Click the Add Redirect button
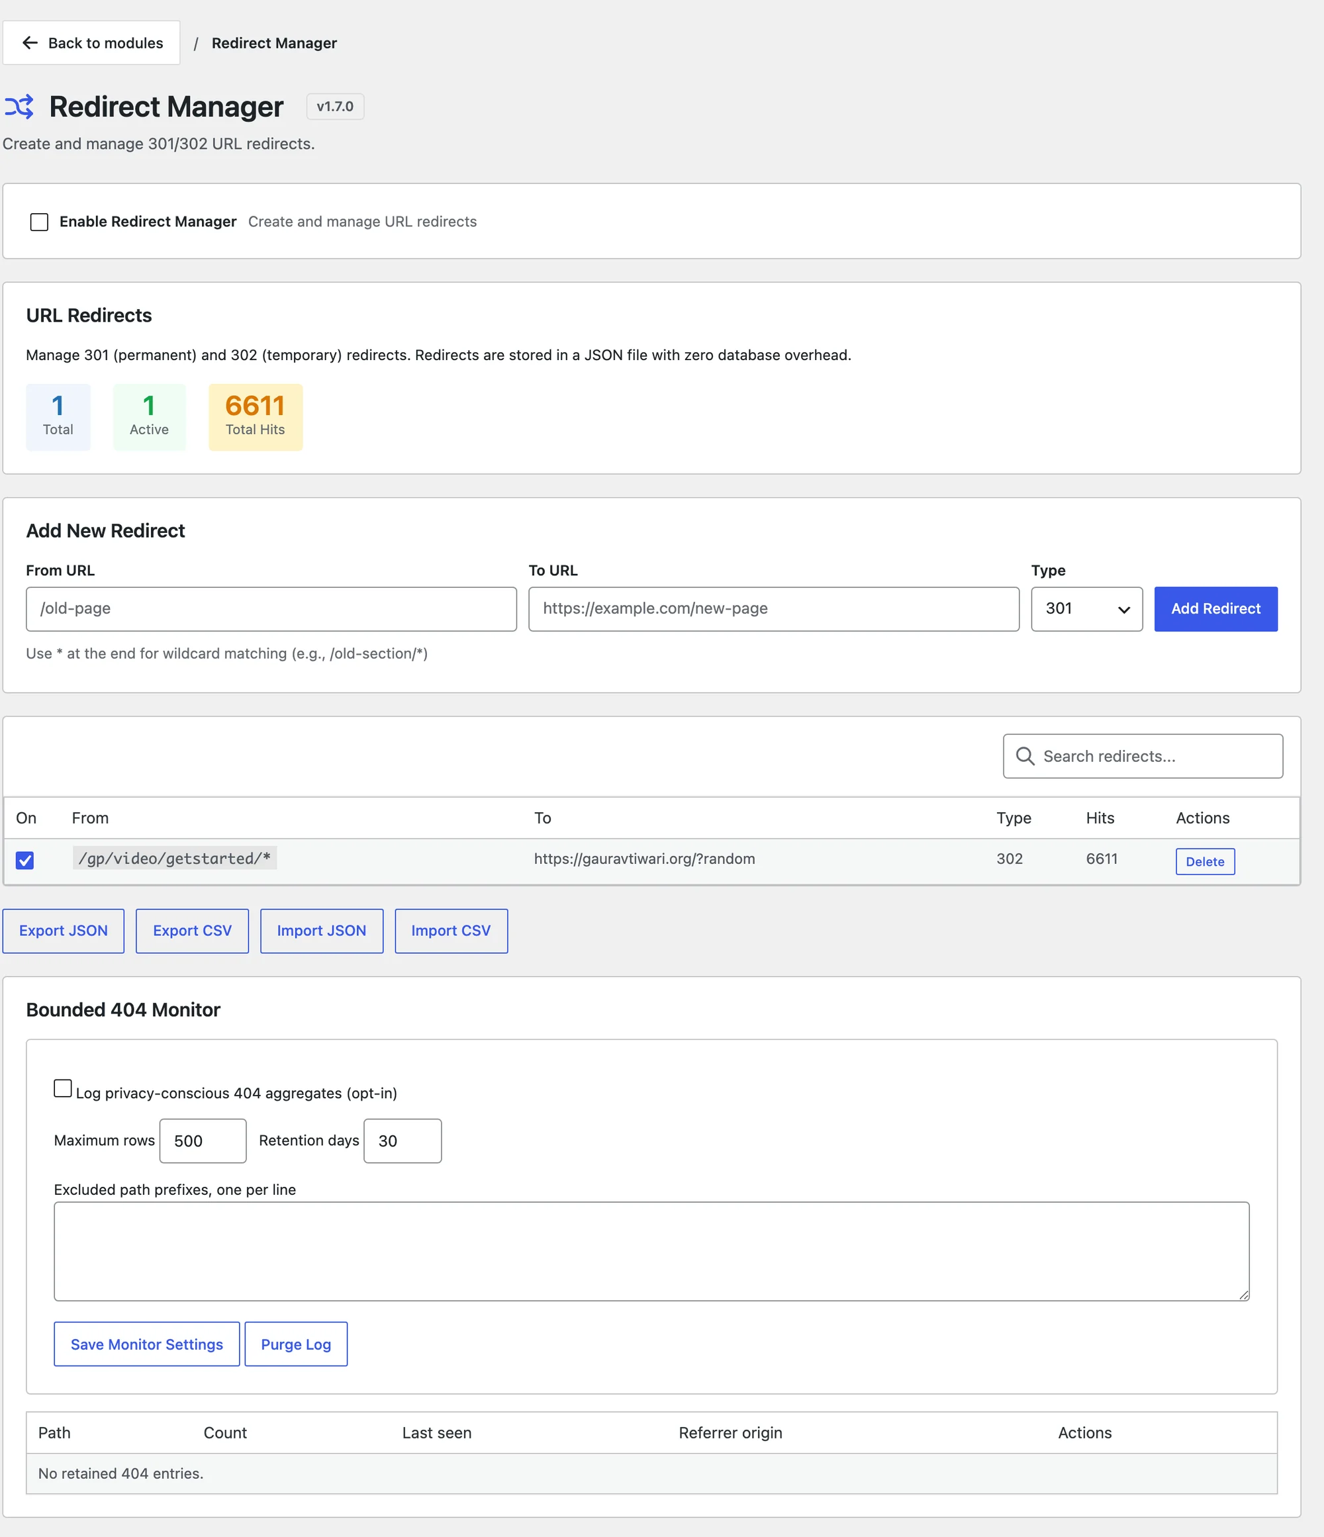Image resolution: width=1324 pixels, height=1537 pixels. point(1215,609)
